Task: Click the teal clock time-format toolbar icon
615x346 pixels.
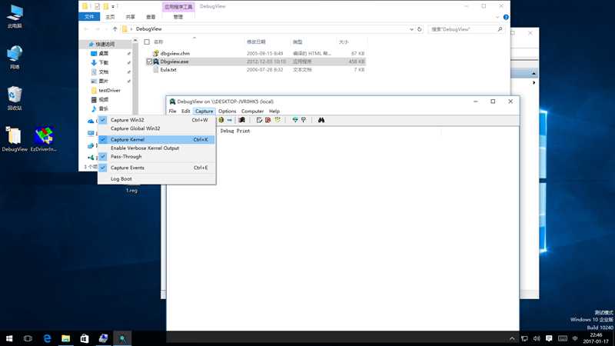Action: point(295,120)
